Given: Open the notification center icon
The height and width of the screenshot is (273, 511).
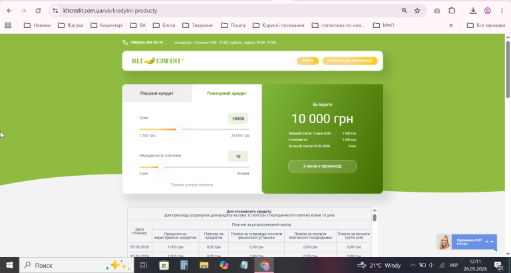Looking at the screenshot, I should tap(498, 265).
